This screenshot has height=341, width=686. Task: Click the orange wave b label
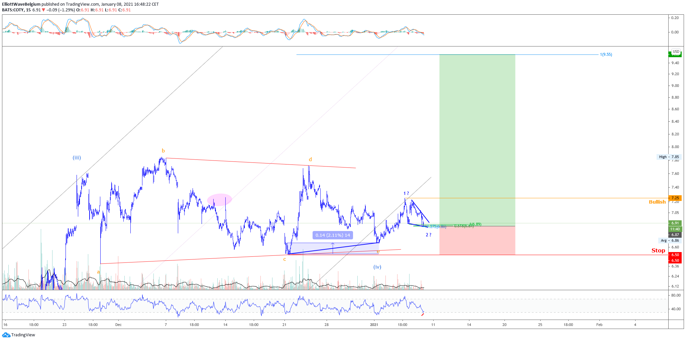pos(163,151)
